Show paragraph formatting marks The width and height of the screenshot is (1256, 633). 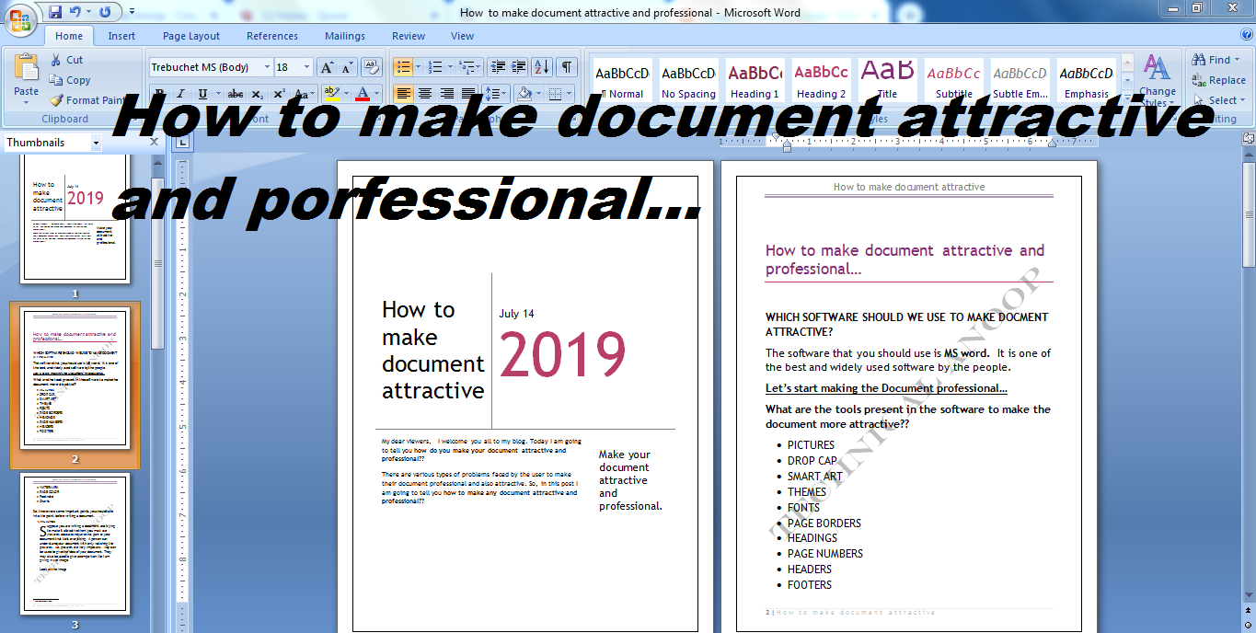point(565,66)
